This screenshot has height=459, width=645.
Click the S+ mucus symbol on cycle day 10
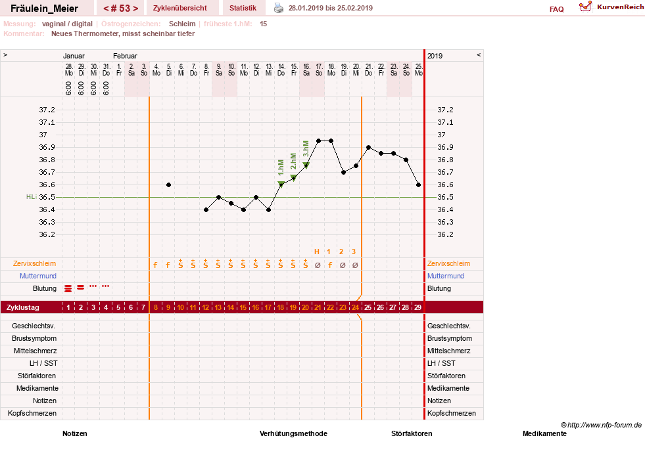point(181,263)
